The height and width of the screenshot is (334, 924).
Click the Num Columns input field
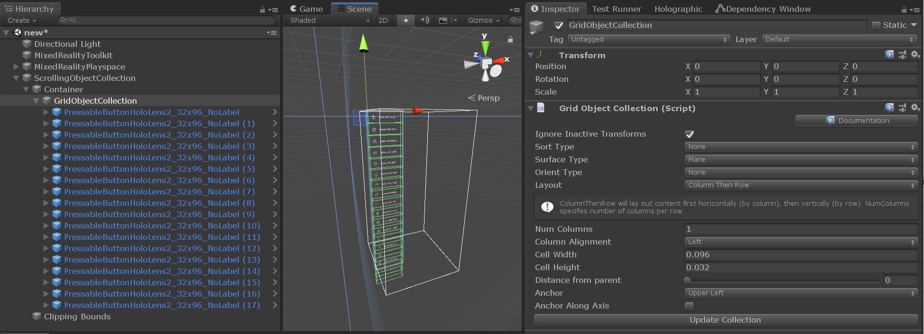coord(801,229)
